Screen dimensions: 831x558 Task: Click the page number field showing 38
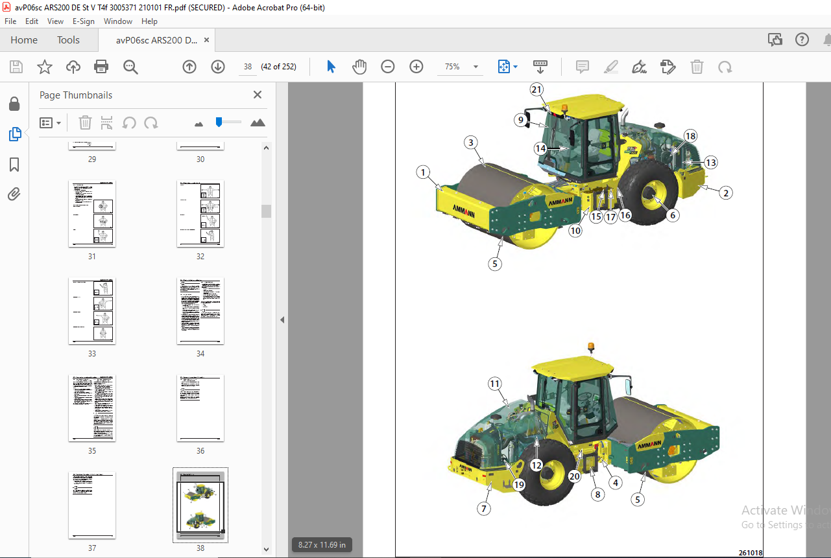pyautogui.click(x=248, y=67)
